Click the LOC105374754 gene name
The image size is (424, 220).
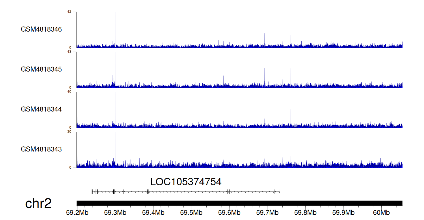186,182
